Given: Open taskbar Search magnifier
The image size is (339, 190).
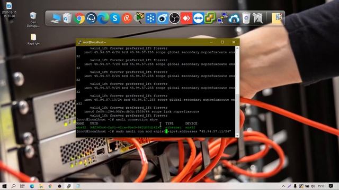Looking at the screenshot, I should coord(13,186).
